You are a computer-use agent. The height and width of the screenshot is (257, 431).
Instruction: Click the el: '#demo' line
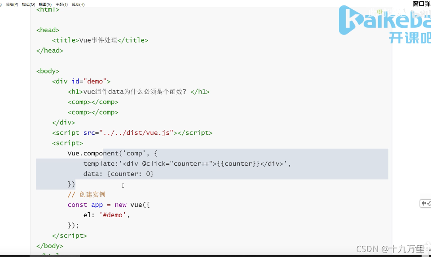click(x=106, y=215)
